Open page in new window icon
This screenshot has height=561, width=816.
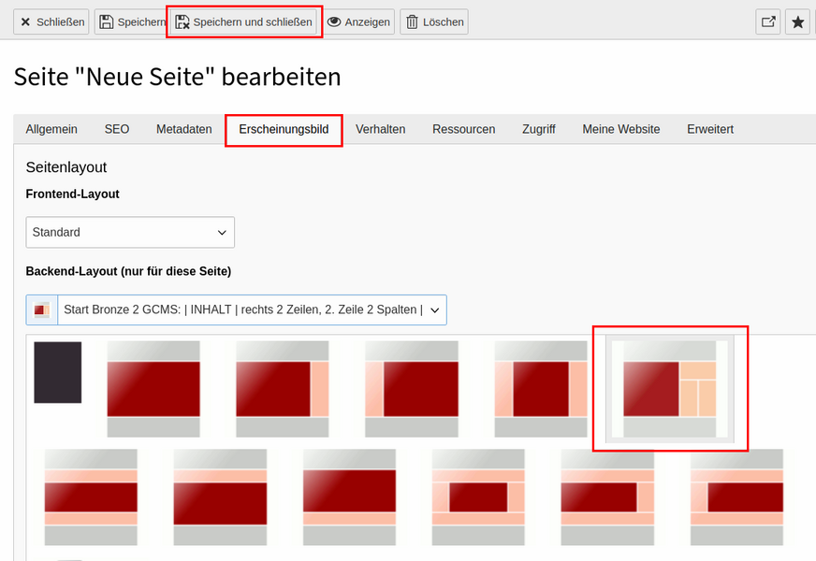pyautogui.click(x=768, y=22)
